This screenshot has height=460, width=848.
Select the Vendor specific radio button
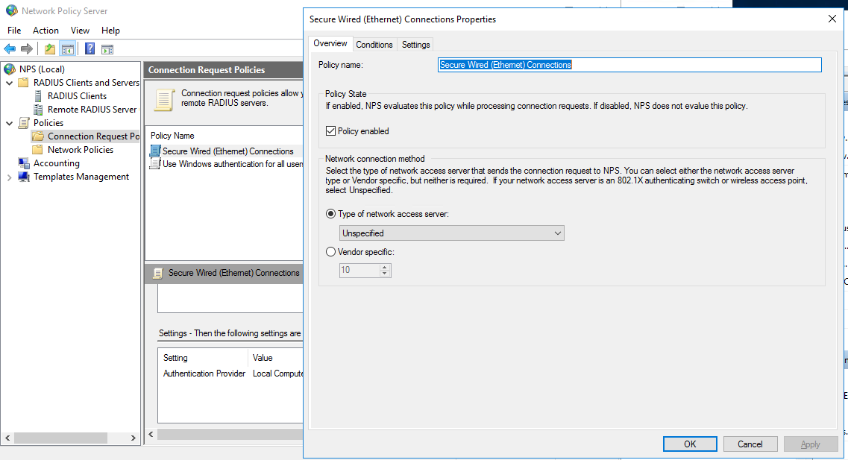[330, 252]
